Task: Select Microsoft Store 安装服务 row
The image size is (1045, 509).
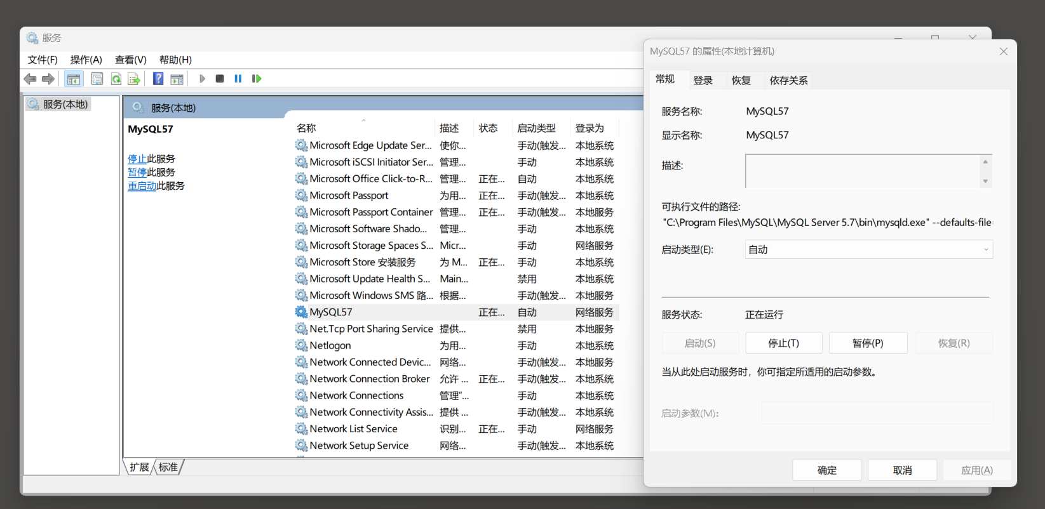Action: pyautogui.click(x=456, y=262)
